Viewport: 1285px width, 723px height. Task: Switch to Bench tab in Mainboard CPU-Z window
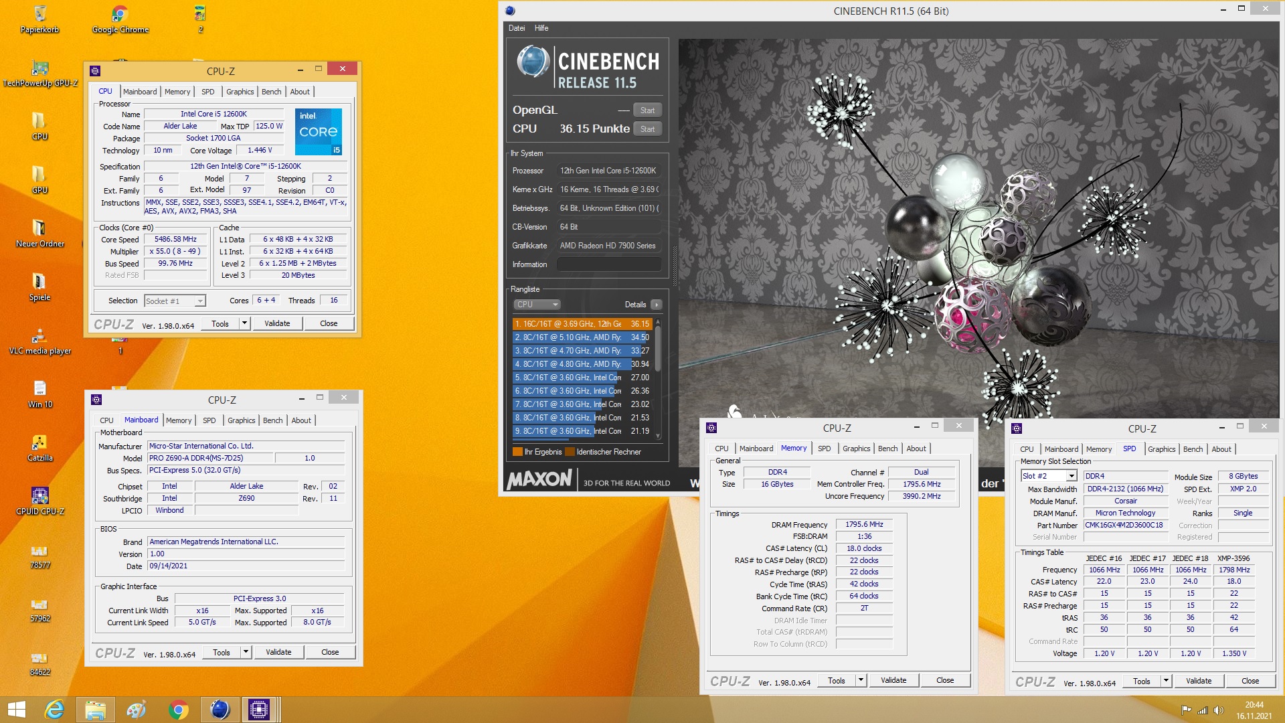[272, 420]
